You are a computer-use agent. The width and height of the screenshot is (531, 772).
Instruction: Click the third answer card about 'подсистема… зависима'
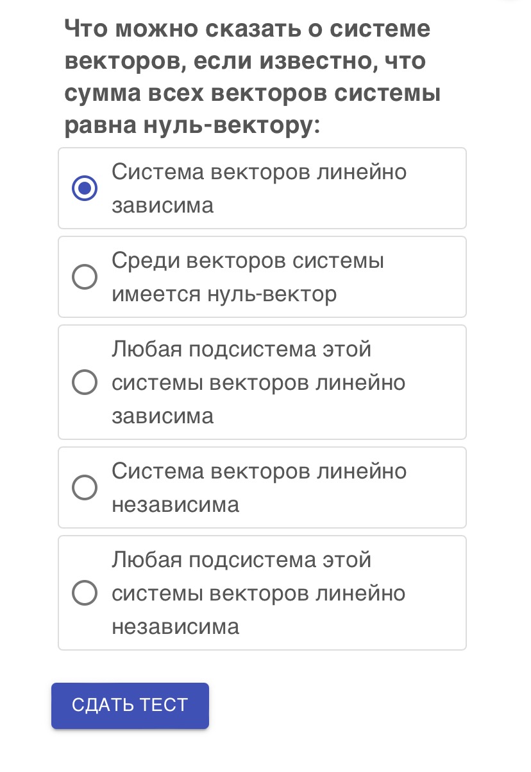coord(262,382)
